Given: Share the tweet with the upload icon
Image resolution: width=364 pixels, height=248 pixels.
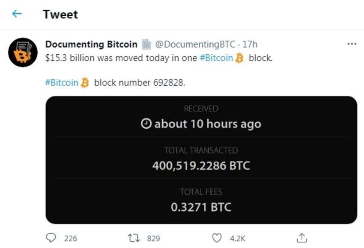Looking at the screenshot, I should 302,238.
